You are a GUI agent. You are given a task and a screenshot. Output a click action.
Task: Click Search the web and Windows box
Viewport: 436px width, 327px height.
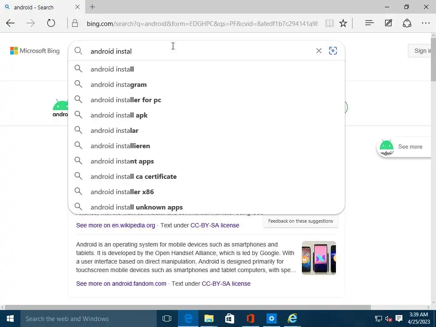click(89, 318)
